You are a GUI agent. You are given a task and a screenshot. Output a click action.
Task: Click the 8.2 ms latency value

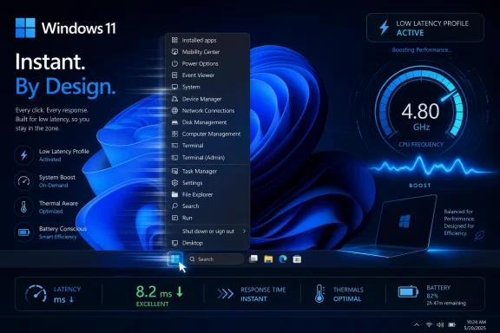pyautogui.click(x=159, y=291)
